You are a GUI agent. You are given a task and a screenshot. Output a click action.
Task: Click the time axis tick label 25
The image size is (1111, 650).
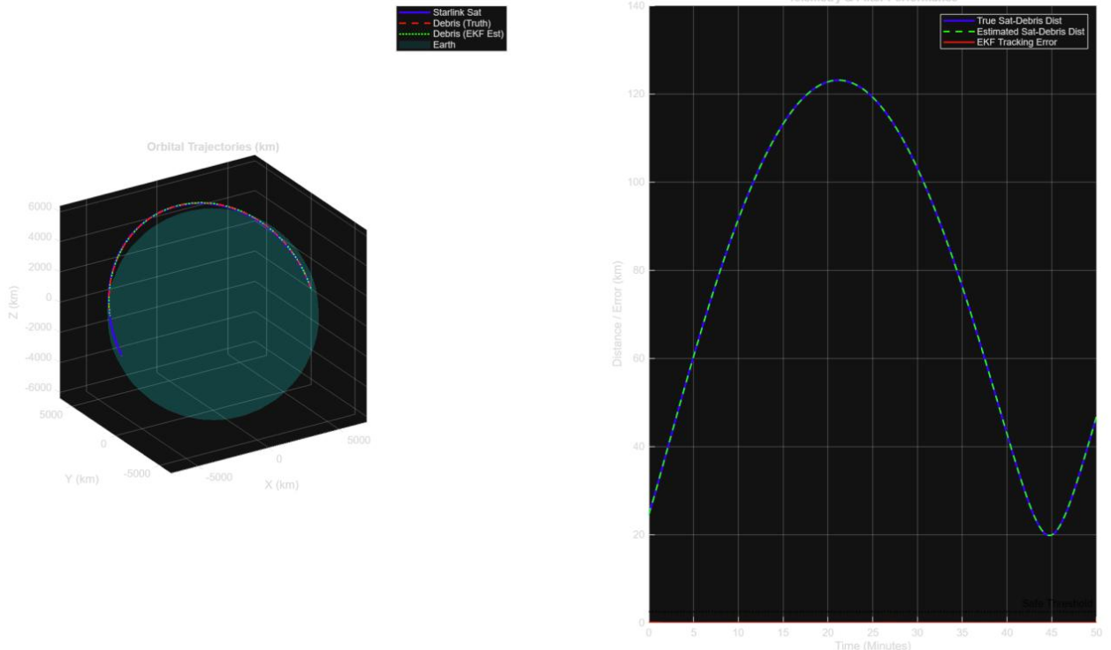[872, 632]
